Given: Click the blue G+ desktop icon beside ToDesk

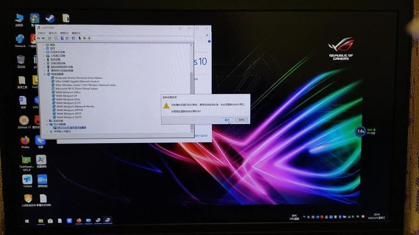Looking at the screenshot, I should 42,181.
